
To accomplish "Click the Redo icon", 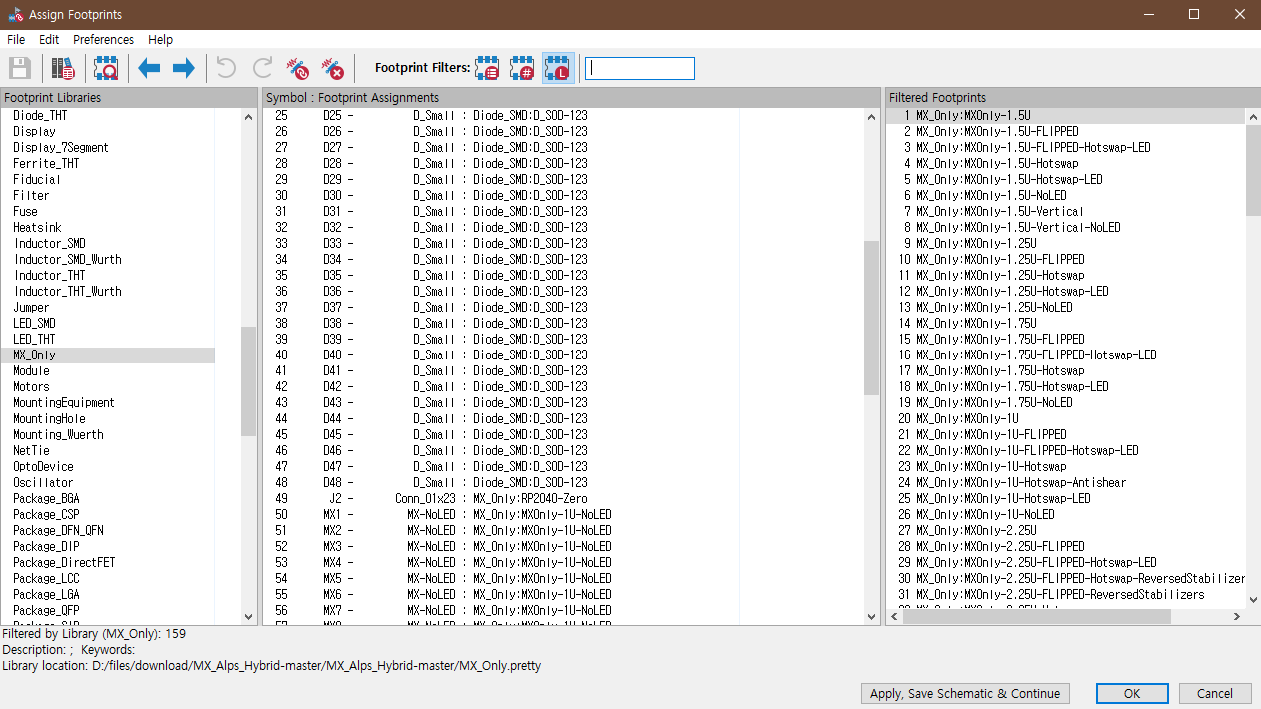I will (262, 69).
